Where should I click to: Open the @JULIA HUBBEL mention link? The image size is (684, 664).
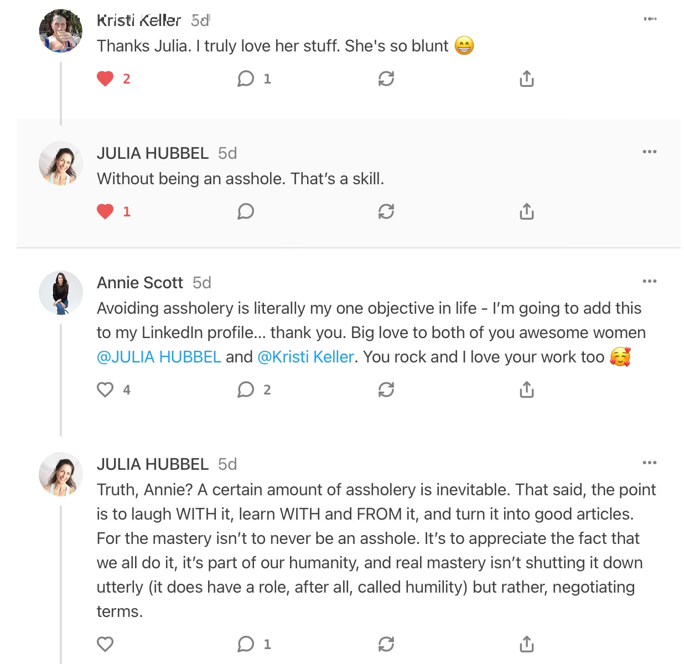click(159, 357)
